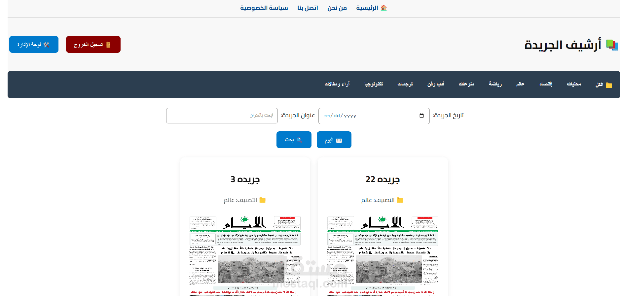The height and width of the screenshot is (296, 620).
Task: Click the magnifier icon on بحث button
Action: coord(299,140)
